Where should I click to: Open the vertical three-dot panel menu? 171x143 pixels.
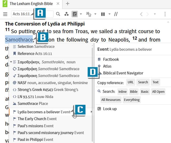165,14
